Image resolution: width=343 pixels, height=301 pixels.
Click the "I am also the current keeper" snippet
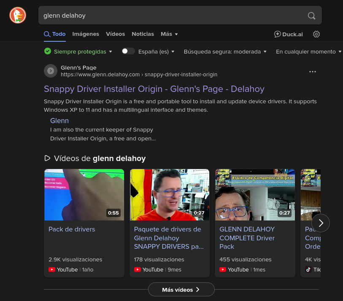(103, 134)
